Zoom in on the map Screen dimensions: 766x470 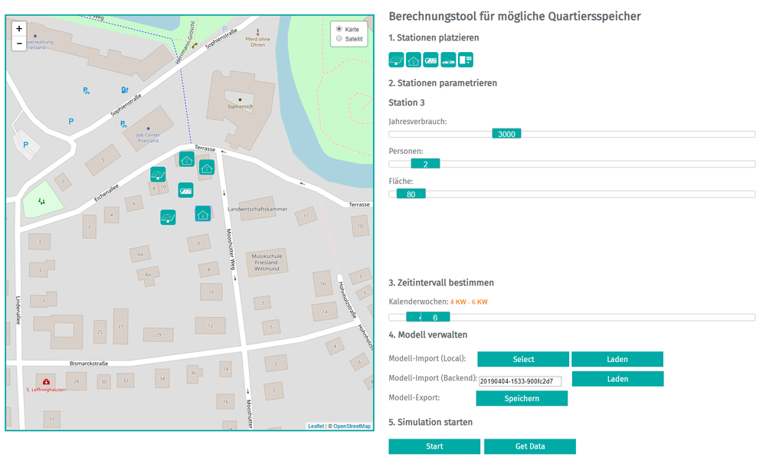click(x=19, y=28)
